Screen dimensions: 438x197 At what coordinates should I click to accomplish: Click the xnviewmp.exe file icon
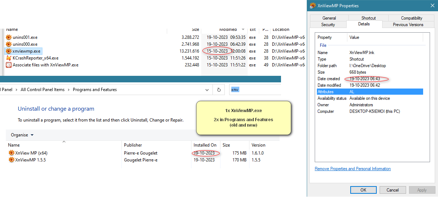(9, 51)
